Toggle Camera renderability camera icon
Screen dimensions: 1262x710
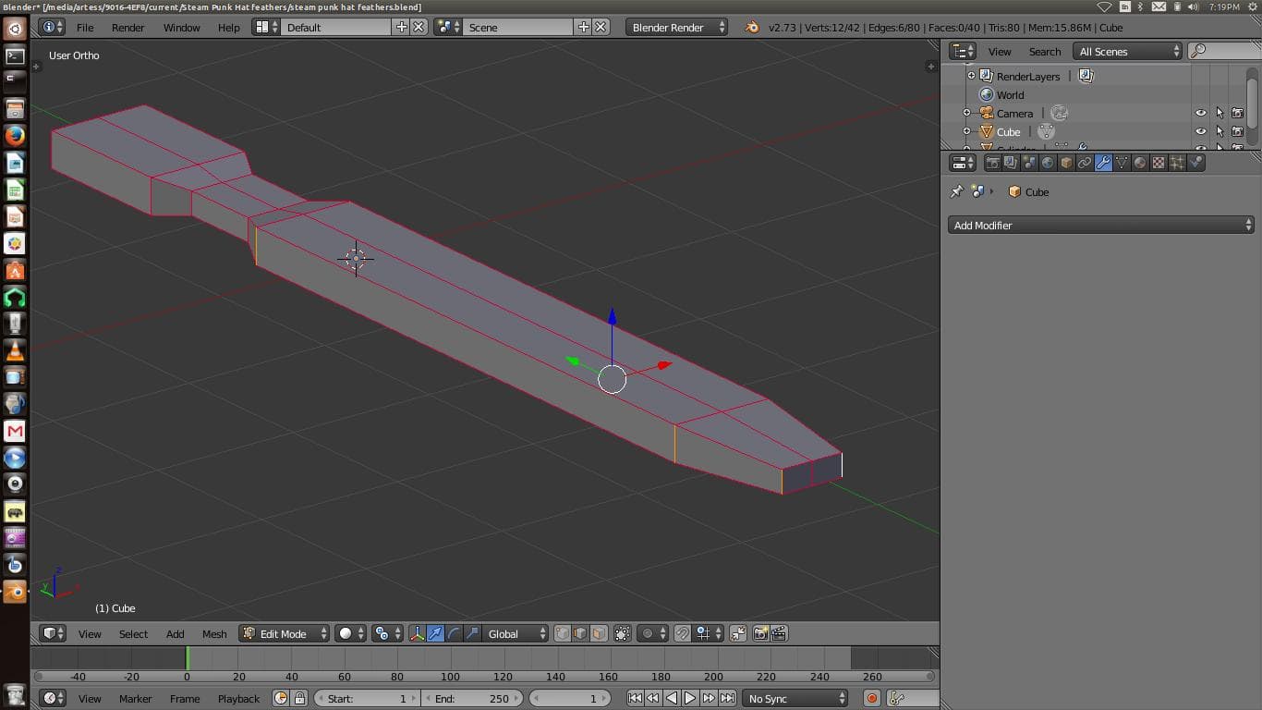pos(1238,112)
